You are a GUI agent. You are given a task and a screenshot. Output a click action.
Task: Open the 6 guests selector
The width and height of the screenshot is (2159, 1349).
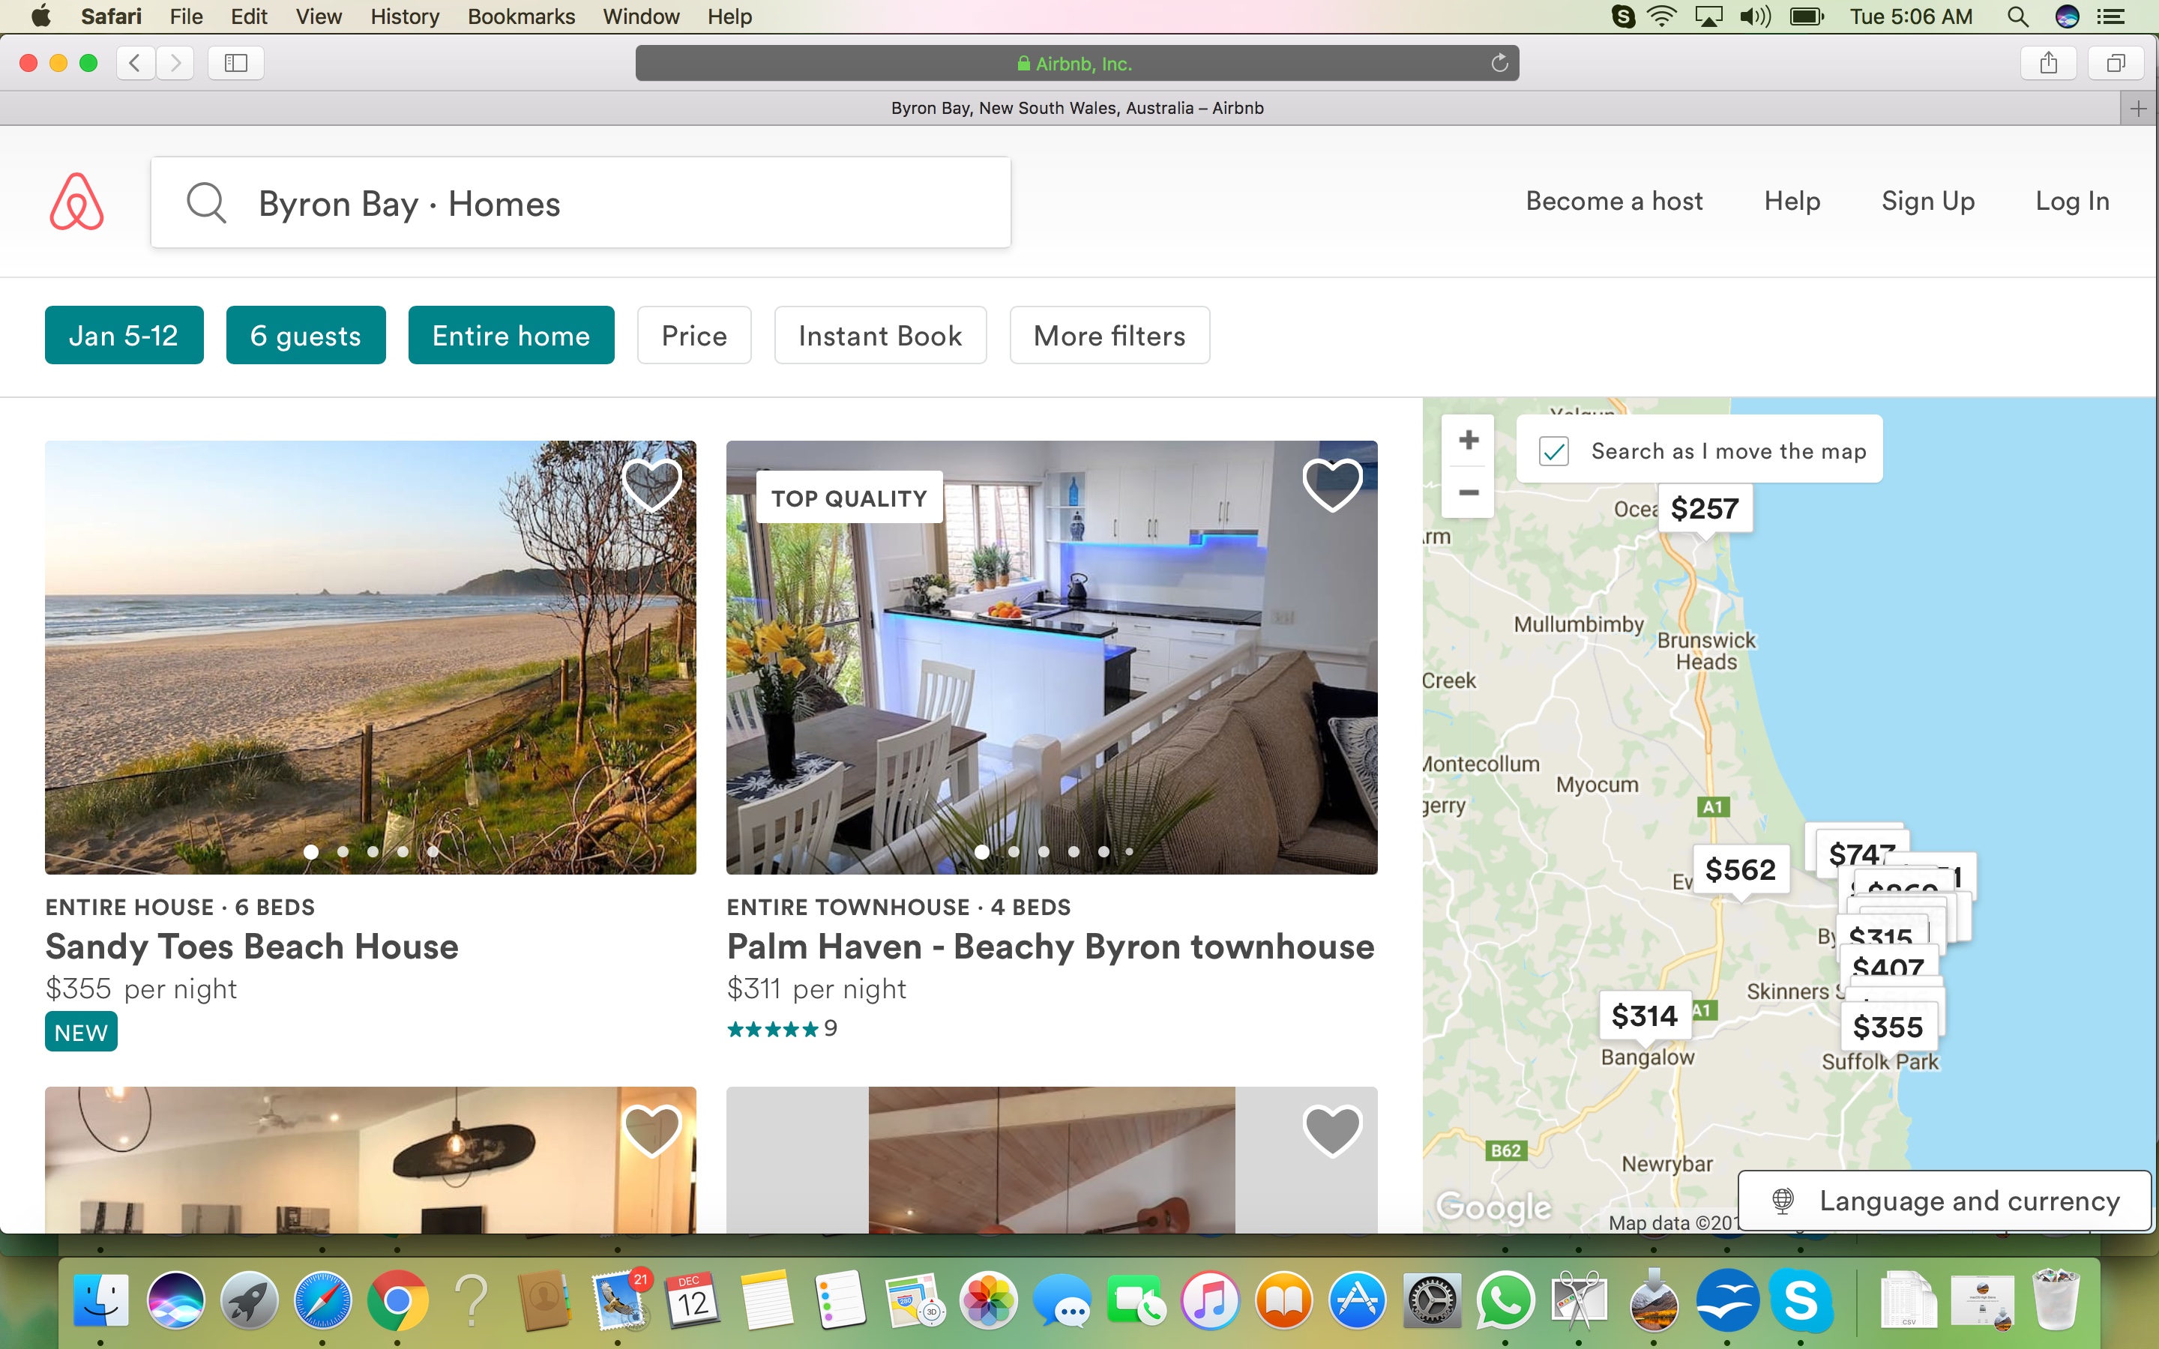pos(305,334)
